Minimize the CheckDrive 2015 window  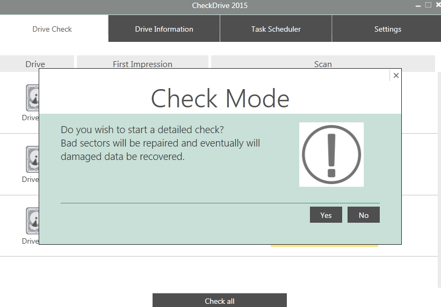click(x=418, y=6)
